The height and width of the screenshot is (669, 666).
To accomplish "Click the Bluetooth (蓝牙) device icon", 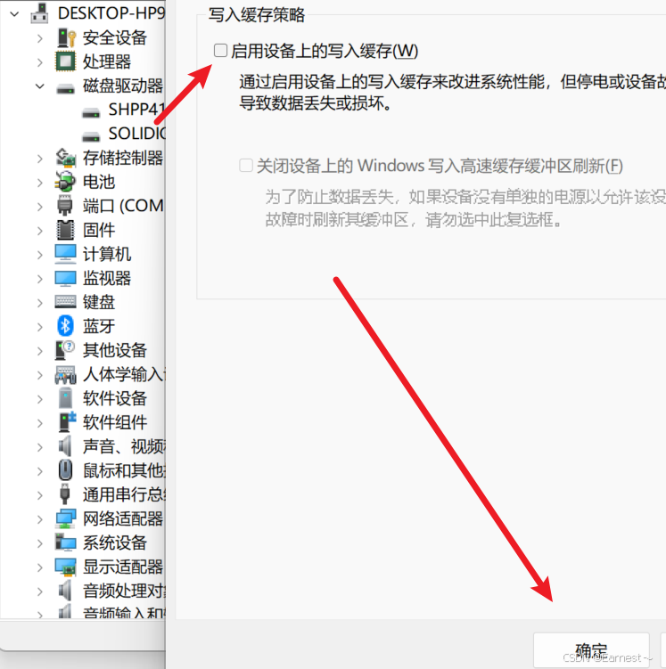I will pos(65,326).
